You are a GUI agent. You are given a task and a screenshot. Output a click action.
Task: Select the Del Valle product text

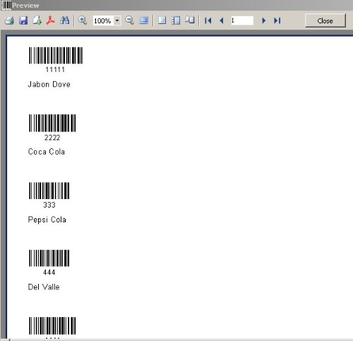44,287
